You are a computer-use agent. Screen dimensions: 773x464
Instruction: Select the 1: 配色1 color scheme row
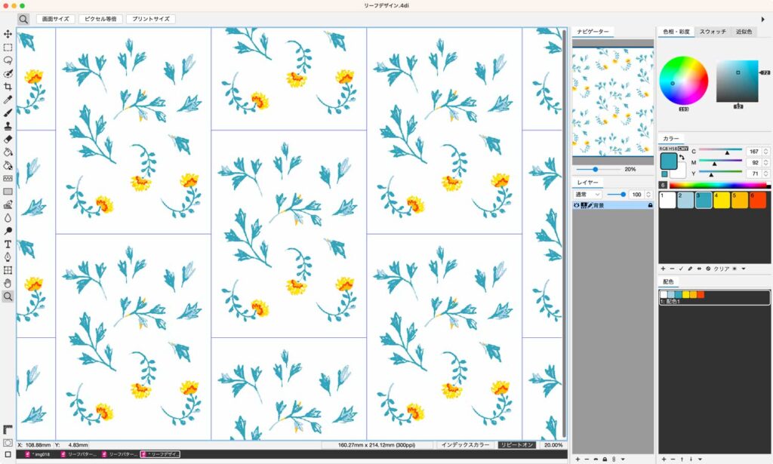click(x=714, y=297)
